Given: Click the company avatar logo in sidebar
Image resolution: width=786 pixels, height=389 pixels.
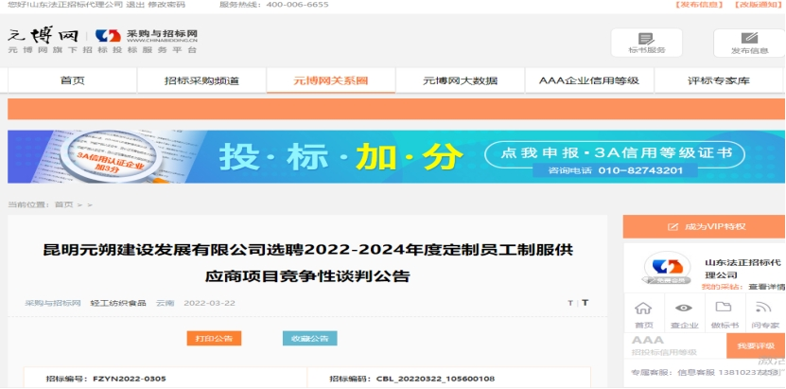Looking at the screenshot, I should point(667,270).
